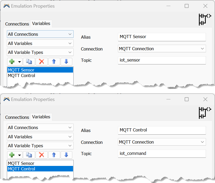Click the duplicate variable icon beside alias MQTT Sensor
The image size is (215, 183).
coord(29,62)
